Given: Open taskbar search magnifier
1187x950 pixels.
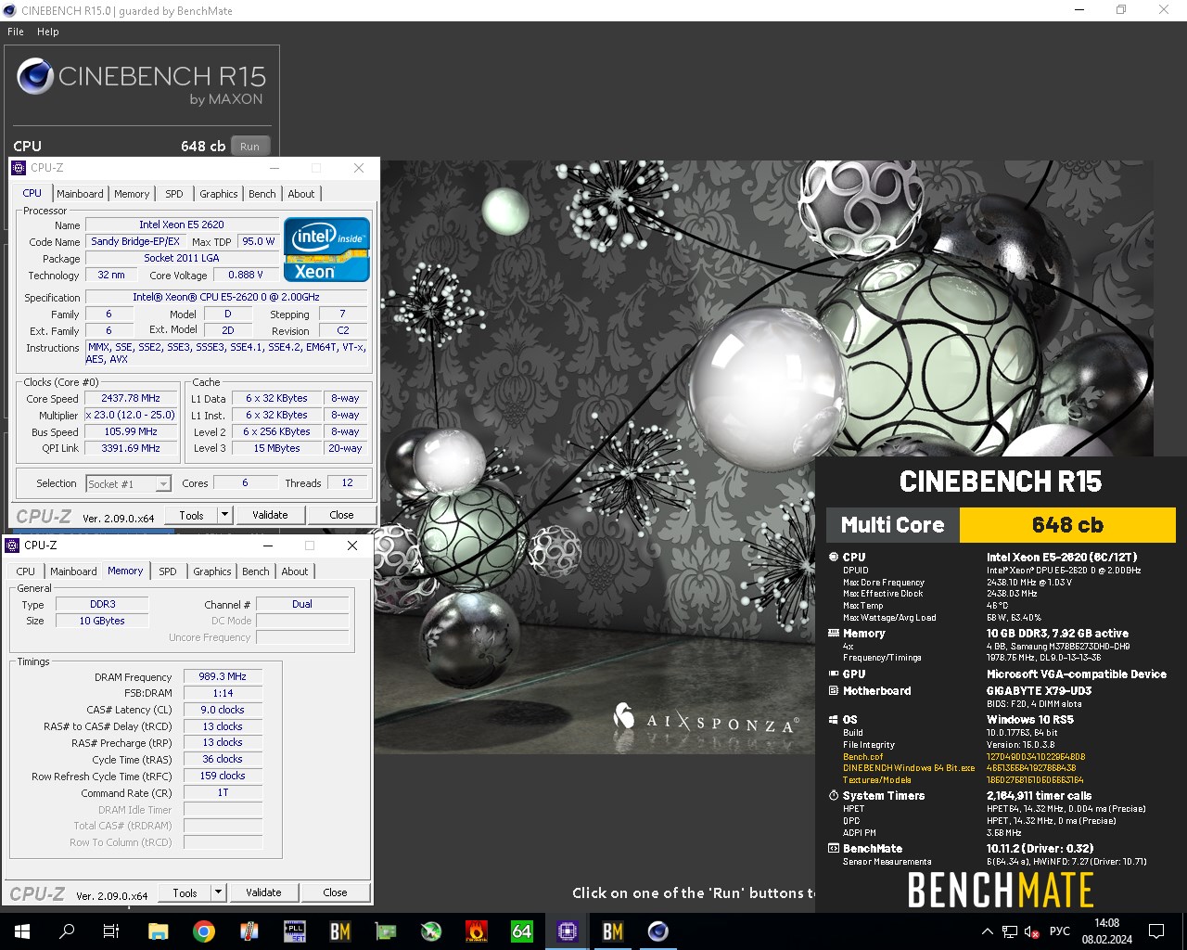Looking at the screenshot, I should [x=67, y=931].
